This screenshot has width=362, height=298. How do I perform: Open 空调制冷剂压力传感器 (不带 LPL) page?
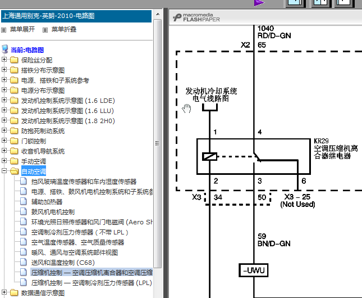[80, 232]
